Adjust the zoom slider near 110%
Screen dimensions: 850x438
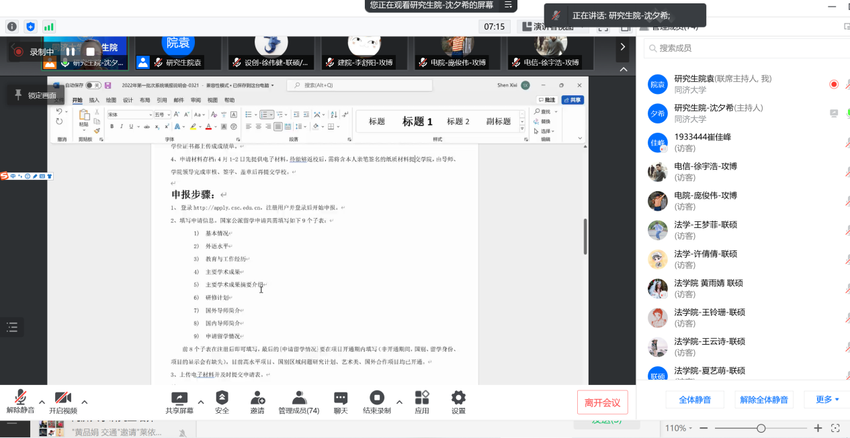[x=761, y=428]
